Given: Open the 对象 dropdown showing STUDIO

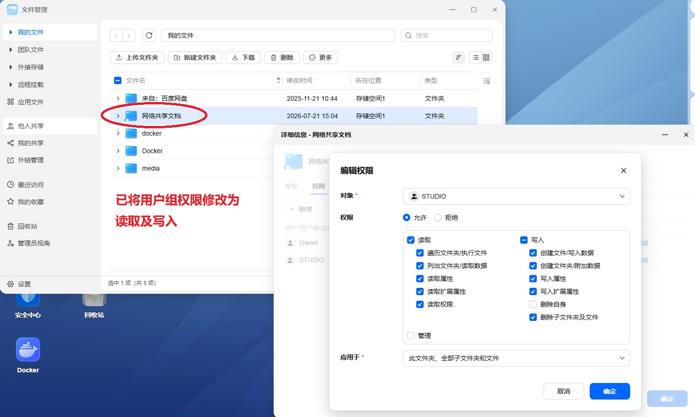Looking at the screenshot, I should [516, 196].
